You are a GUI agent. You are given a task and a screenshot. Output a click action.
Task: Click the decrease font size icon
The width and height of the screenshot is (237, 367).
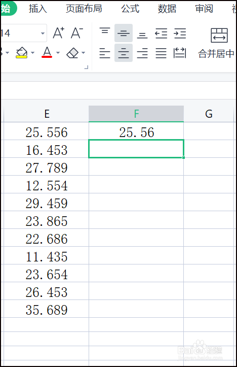coord(77,33)
